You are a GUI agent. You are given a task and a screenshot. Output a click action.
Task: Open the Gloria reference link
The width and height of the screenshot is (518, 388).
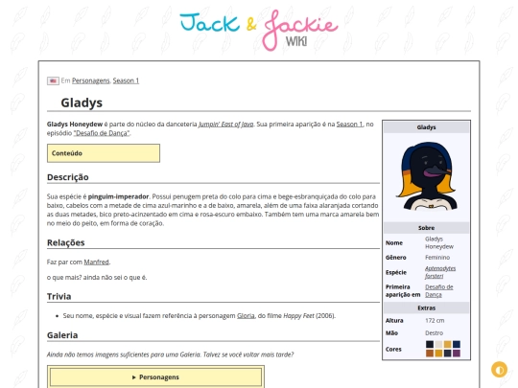click(246, 316)
